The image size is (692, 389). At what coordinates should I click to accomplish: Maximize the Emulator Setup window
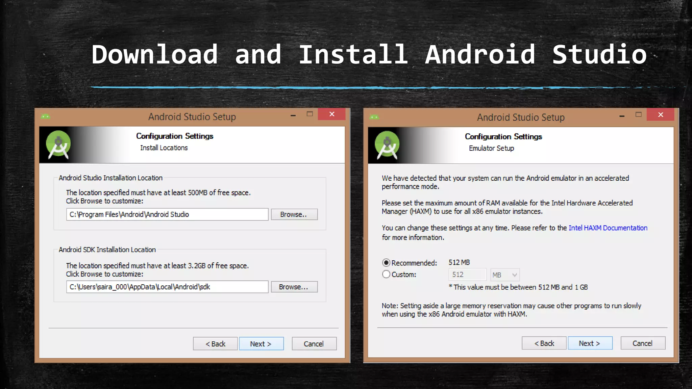pos(638,115)
